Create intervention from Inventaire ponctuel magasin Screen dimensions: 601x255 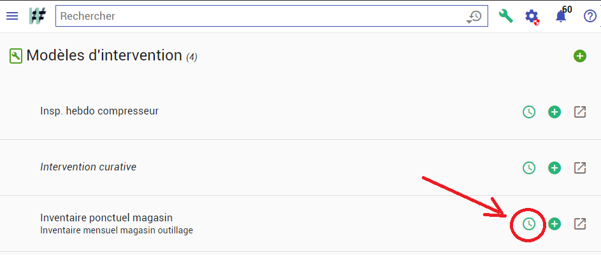click(x=554, y=224)
